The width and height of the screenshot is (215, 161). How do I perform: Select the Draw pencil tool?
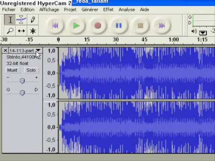33,20
